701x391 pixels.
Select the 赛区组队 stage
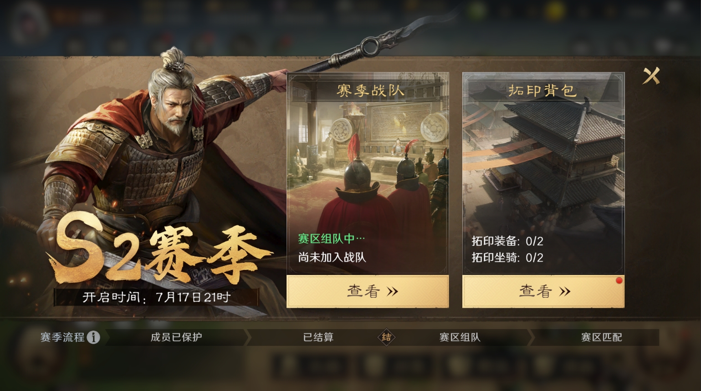[x=460, y=337]
